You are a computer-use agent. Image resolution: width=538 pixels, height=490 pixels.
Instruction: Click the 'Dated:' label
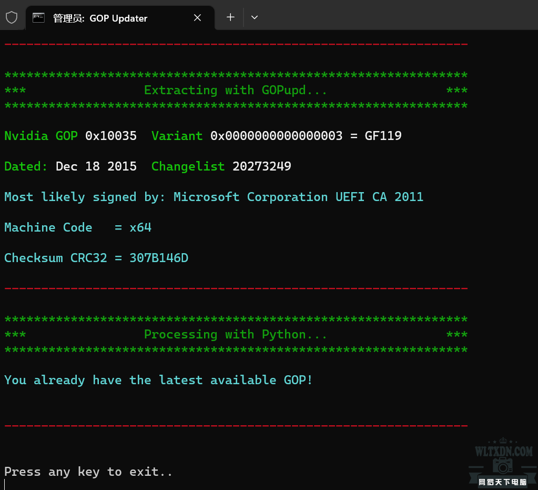pyautogui.click(x=26, y=166)
